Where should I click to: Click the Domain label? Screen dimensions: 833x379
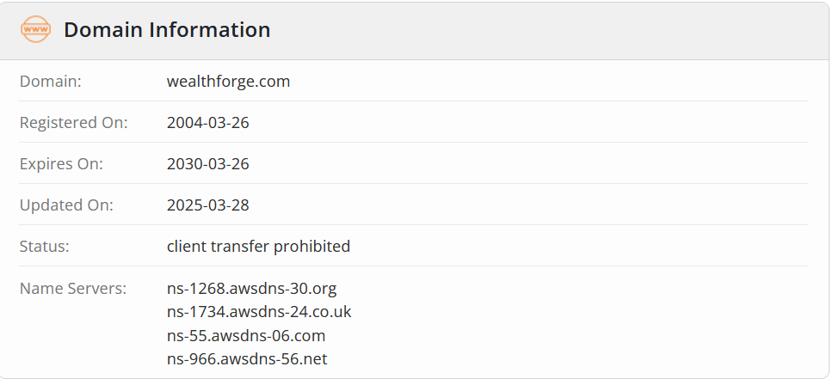[x=51, y=81]
